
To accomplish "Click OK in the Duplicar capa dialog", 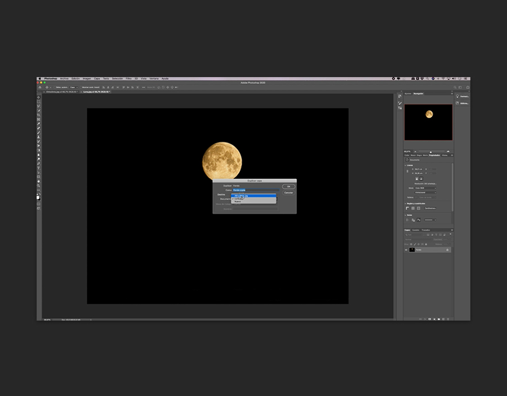I will (288, 187).
